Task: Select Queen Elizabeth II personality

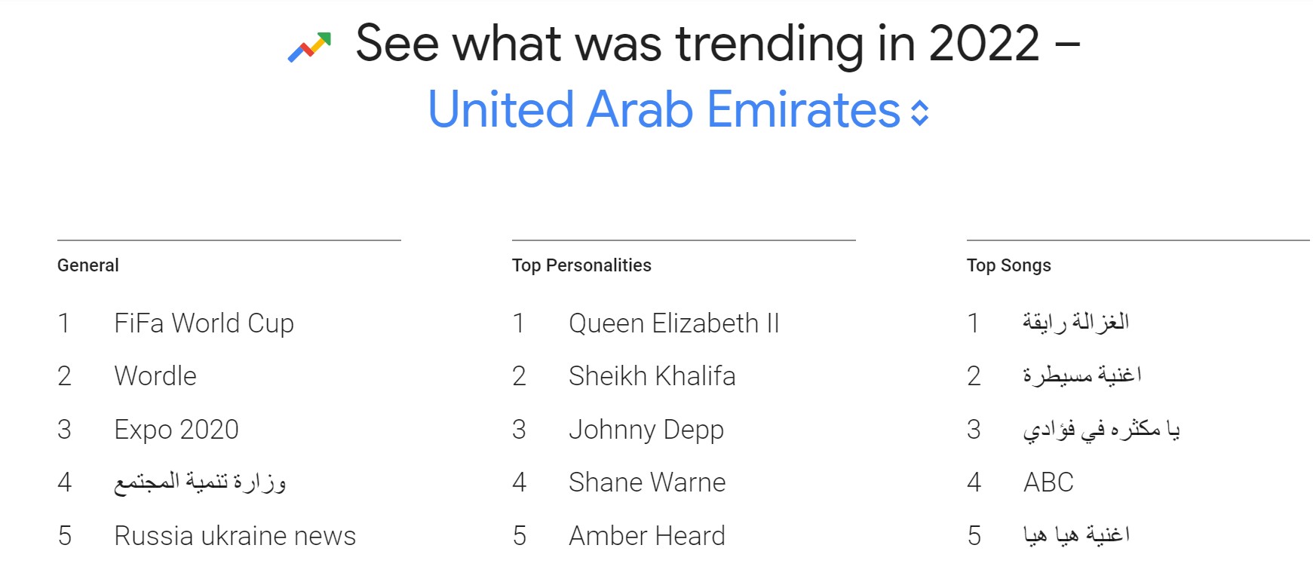Action: coord(673,323)
